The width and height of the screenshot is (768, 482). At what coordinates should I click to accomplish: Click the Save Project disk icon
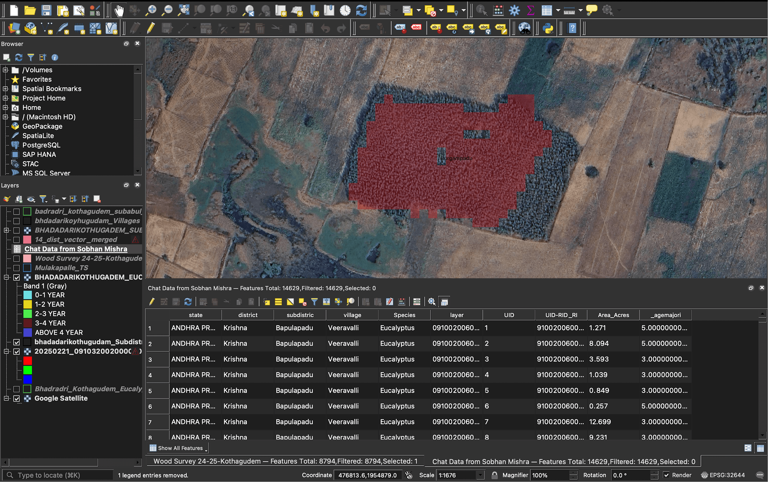click(46, 10)
